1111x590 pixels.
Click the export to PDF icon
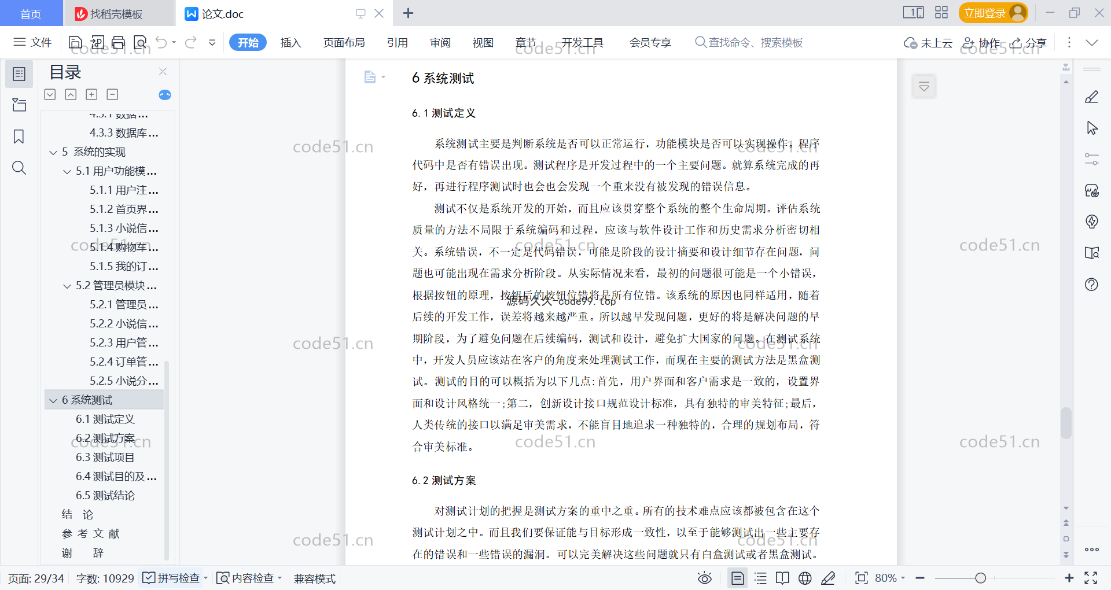pos(97,42)
